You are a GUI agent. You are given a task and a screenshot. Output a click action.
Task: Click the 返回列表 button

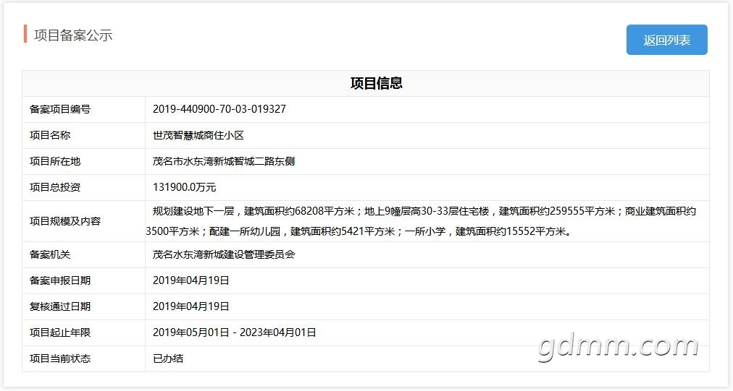666,40
